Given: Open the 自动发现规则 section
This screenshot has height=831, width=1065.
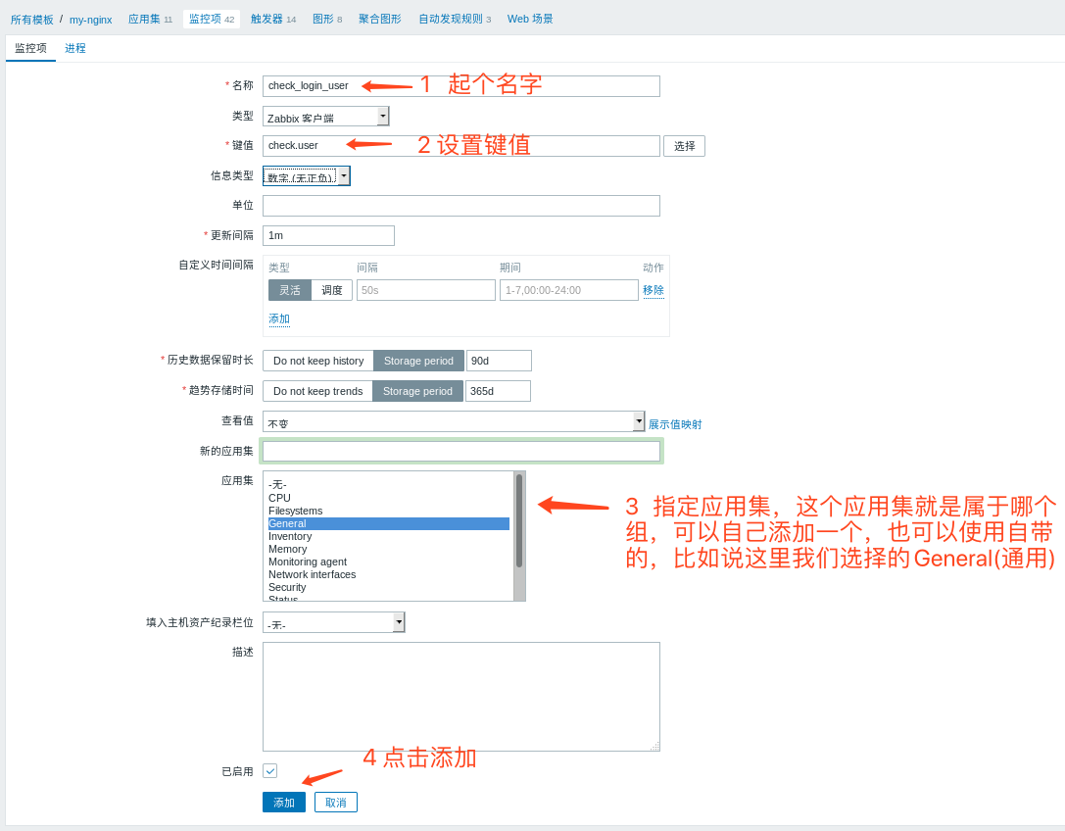Looking at the screenshot, I should (x=453, y=18).
